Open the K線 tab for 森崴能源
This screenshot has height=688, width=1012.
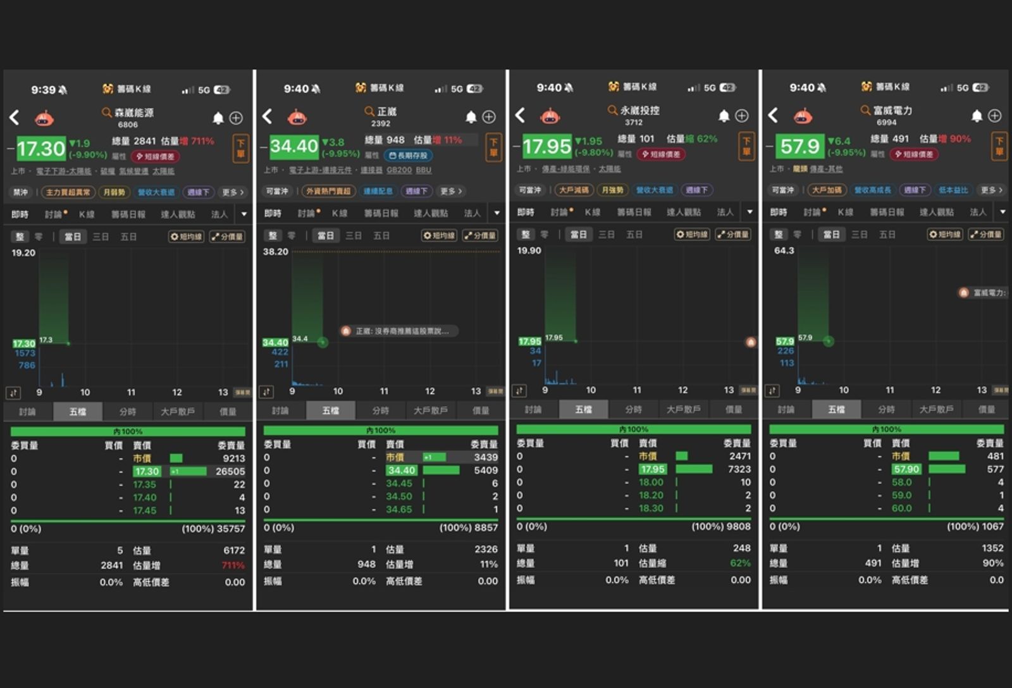(87, 214)
